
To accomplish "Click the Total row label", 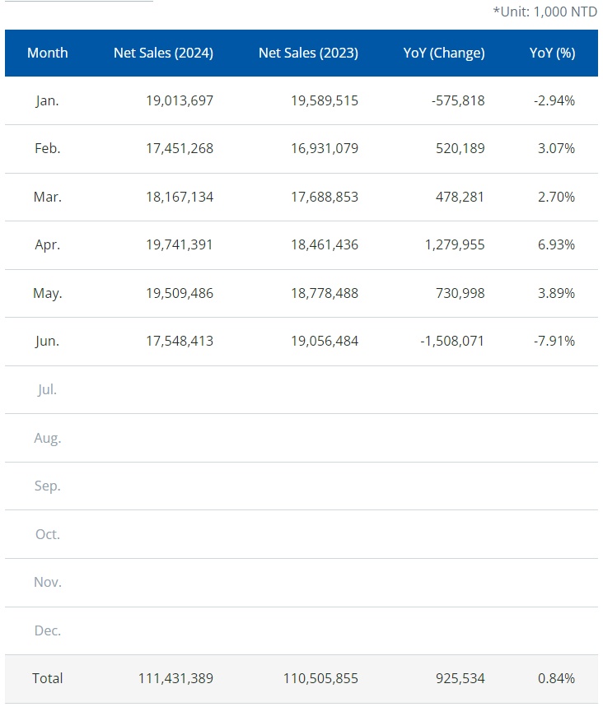I will 48,678.
